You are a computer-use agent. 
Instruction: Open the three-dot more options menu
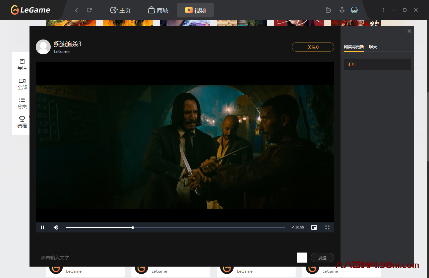point(383,10)
